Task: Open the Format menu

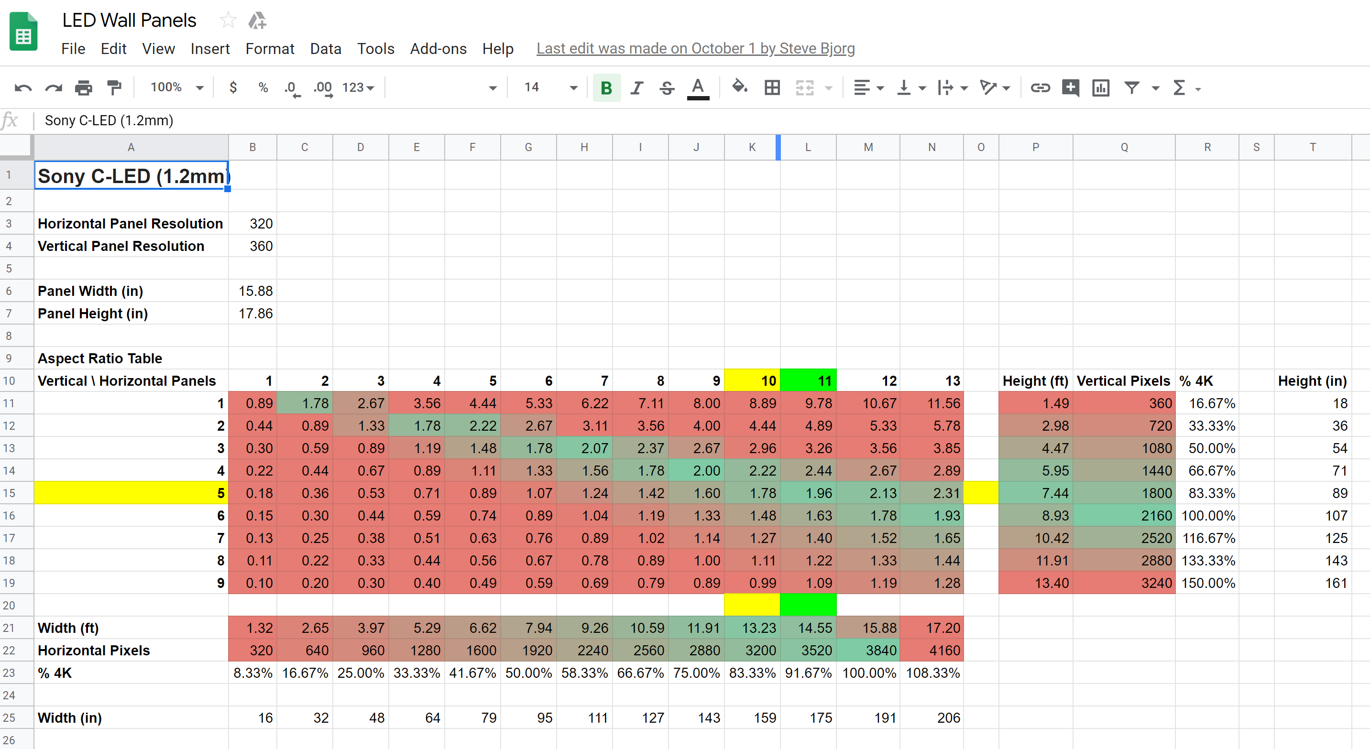Action: point(270,49)
